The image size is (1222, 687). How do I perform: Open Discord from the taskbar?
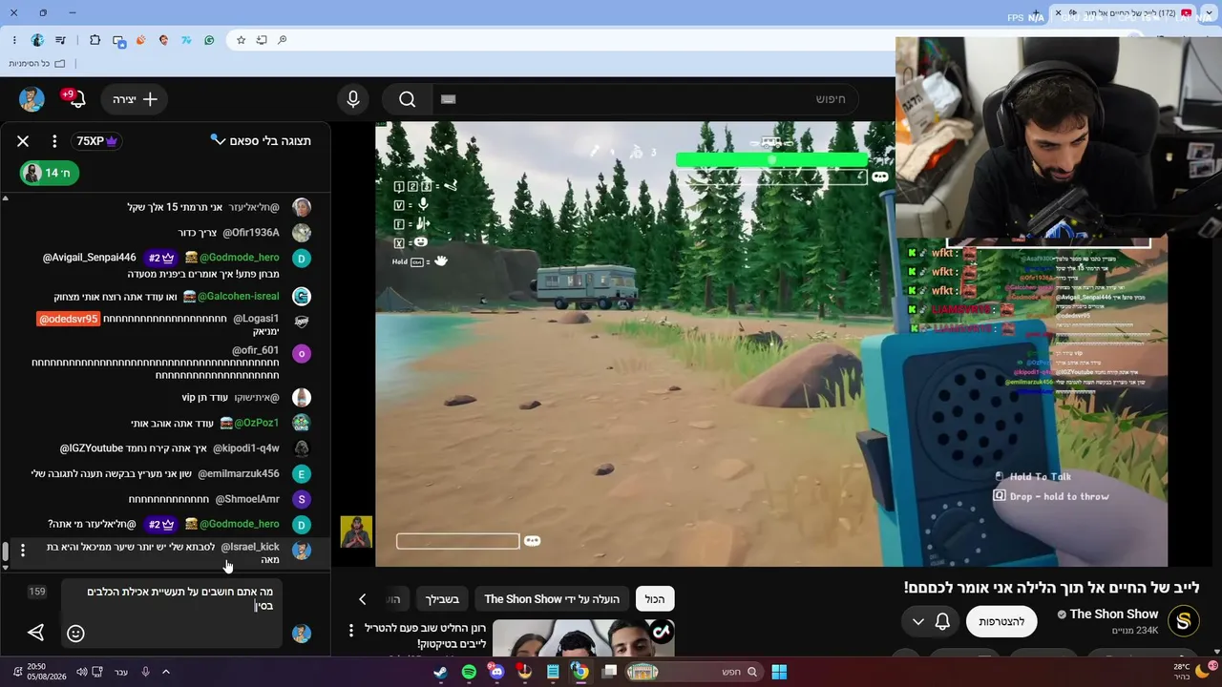click(496, 673)
